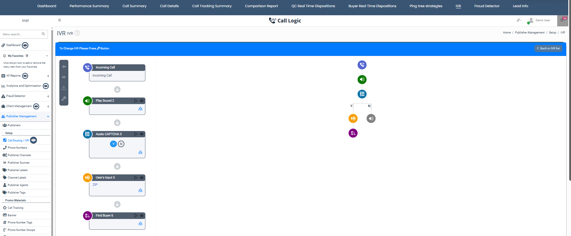571x236 pixels.
Task: Click the search magnifier in menu search
Action: pyautogui.click(x=43, y=34)
